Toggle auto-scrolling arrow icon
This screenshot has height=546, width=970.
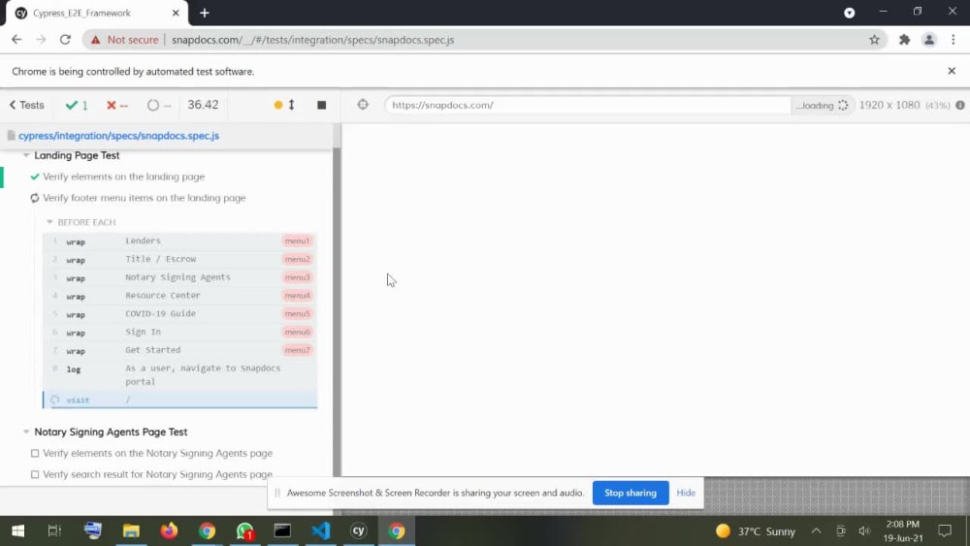[x=291, y=105]
